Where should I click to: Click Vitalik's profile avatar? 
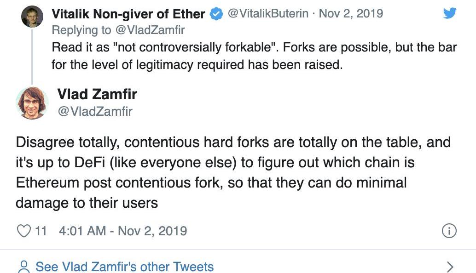tap(32, 17)
